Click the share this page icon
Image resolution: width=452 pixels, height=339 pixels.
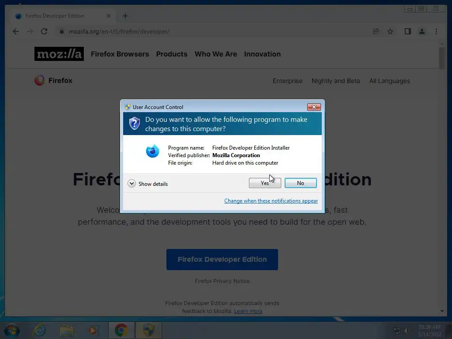[376, 31]
